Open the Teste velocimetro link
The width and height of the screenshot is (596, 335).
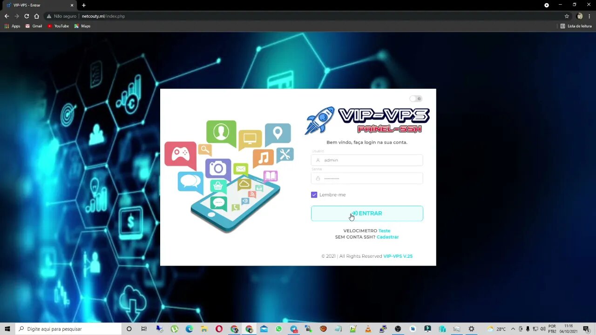(384, 231)
